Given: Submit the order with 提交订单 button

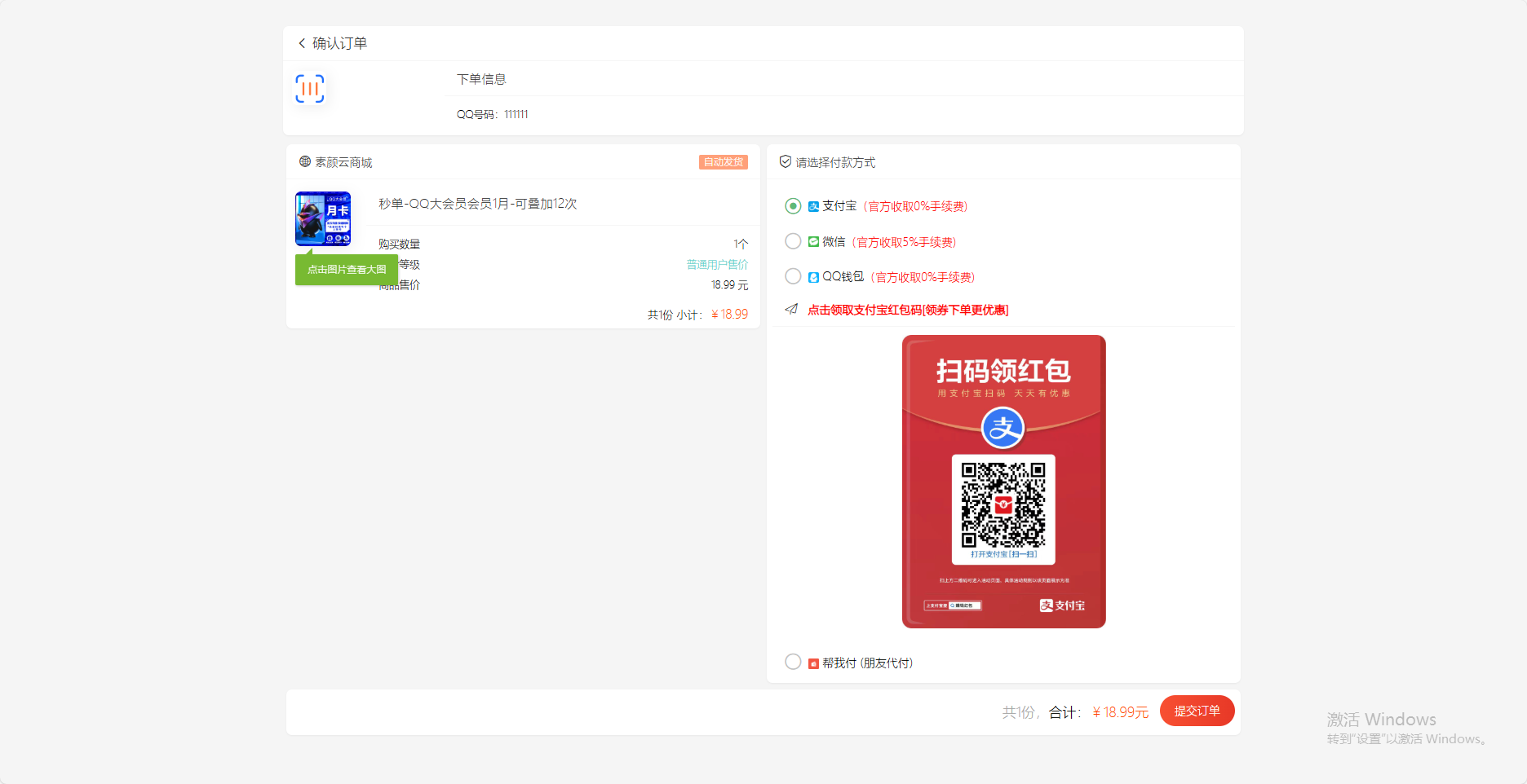Looking at the screenshot, I should [x=1197, y=711].
